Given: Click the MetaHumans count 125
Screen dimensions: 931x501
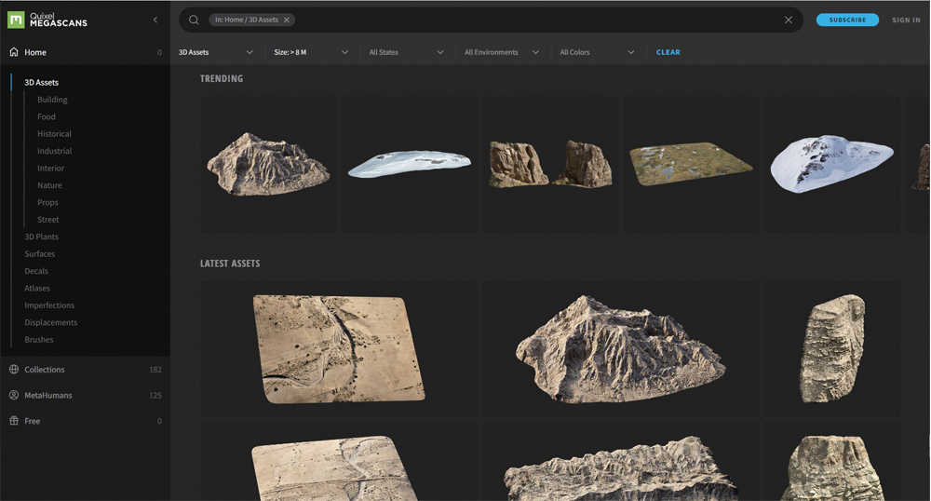Looking at the screenshot, I should click(x=155, y=396).
